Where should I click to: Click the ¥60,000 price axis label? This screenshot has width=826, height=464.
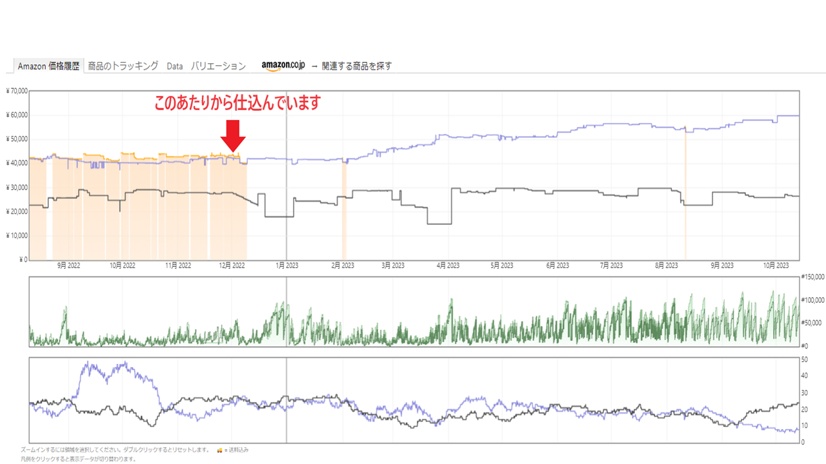pyautogui.click(x=16, y=115)
